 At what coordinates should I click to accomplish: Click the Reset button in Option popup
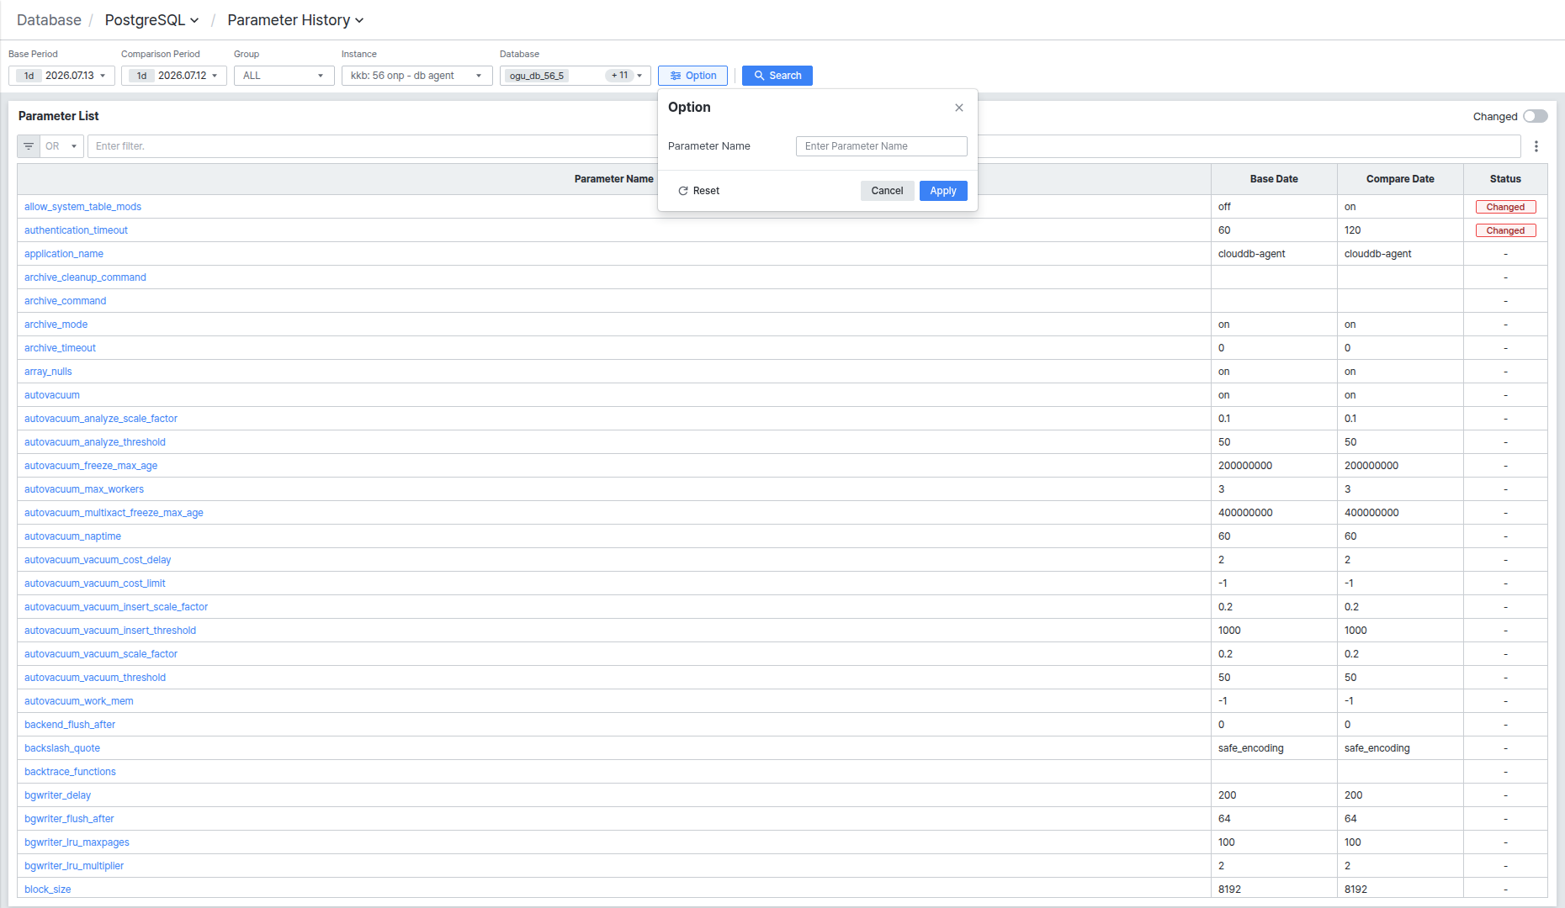tap(698, 191)
